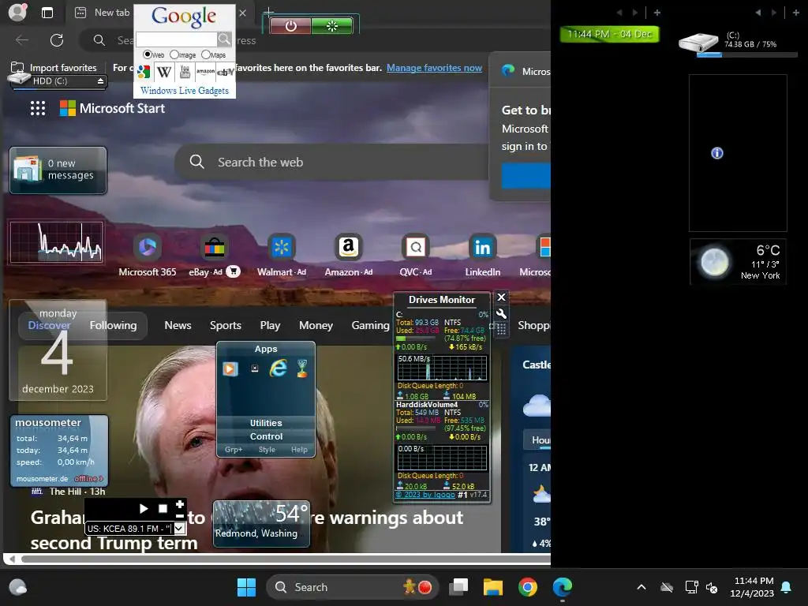Open Edge tab actions menu icon
Viewport: 808px width, 606px height.
tap(47, 13)
